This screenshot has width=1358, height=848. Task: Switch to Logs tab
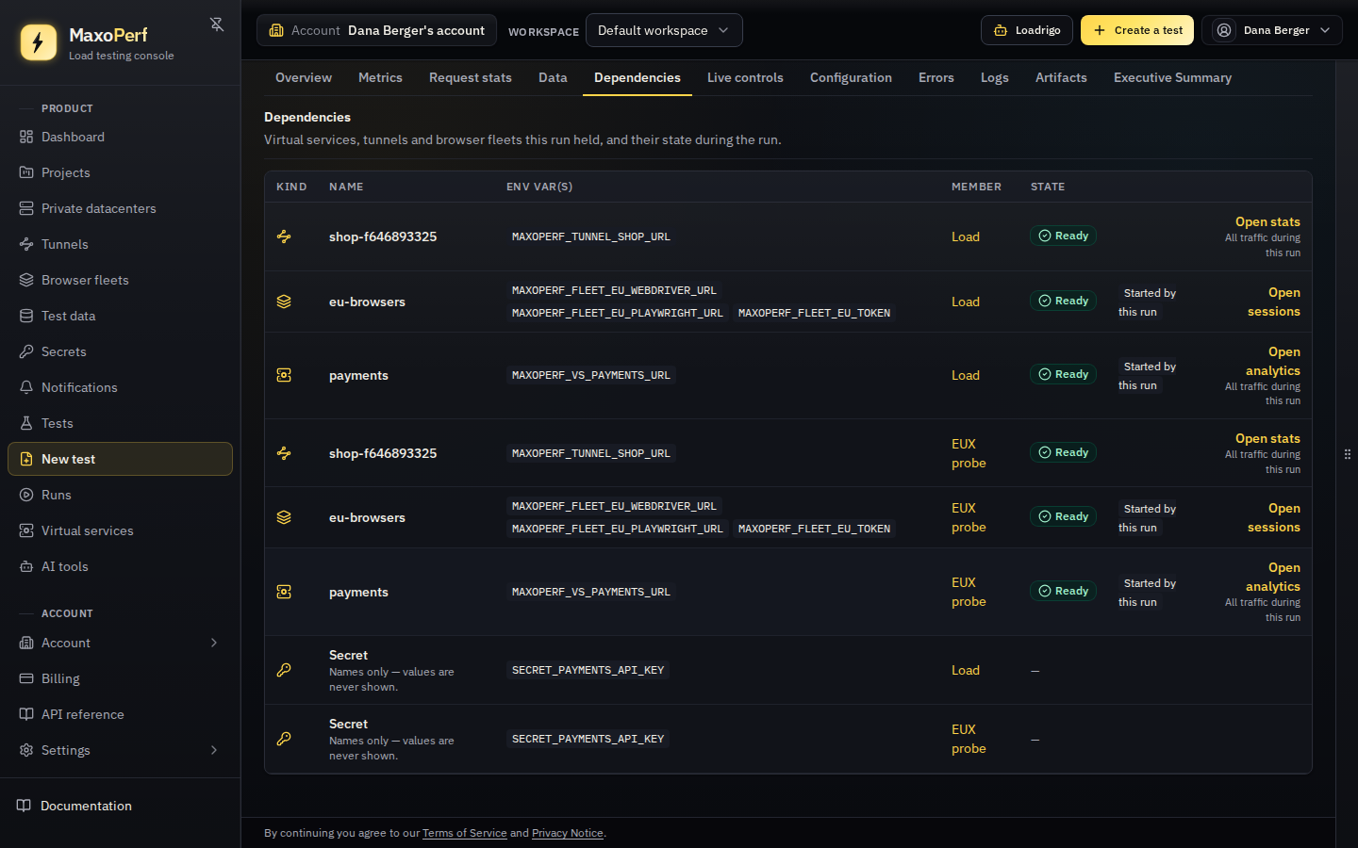pos(995,77)
